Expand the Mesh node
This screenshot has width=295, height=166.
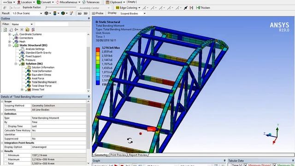click(9, 41)
